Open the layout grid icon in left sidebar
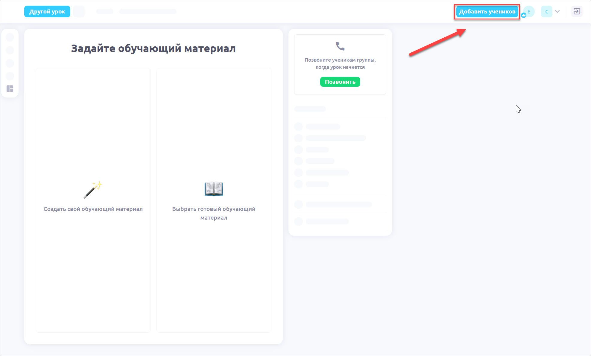Screen dimensions: 591x356 [x=10, y=89]
